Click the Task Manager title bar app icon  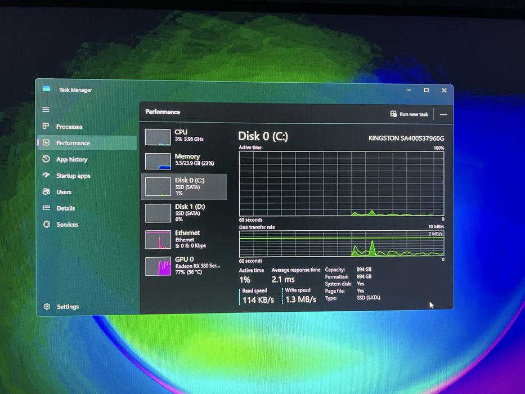click(47, 89)
